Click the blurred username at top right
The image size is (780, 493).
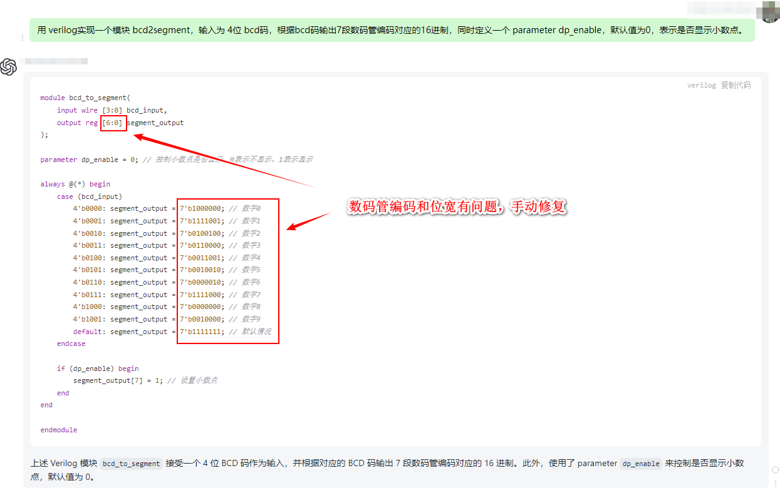tap(720, 8)
